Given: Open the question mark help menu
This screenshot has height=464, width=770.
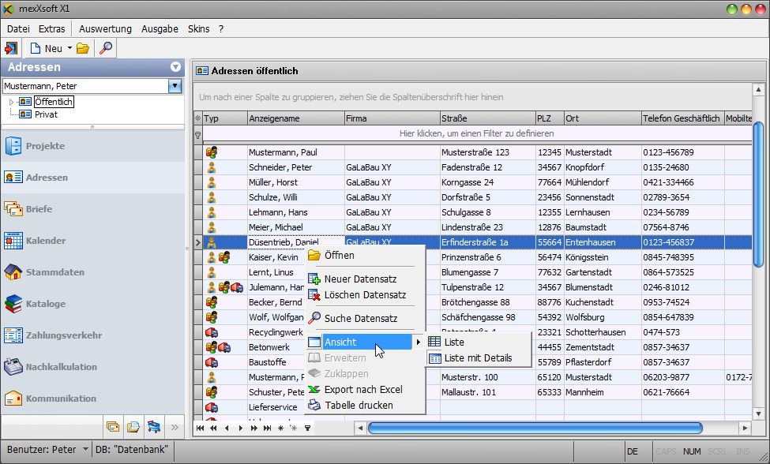Looking at the screenshot, I should click(x=221, y=29).
